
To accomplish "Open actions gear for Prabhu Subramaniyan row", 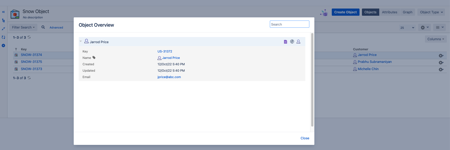I will tap(441, 63).
